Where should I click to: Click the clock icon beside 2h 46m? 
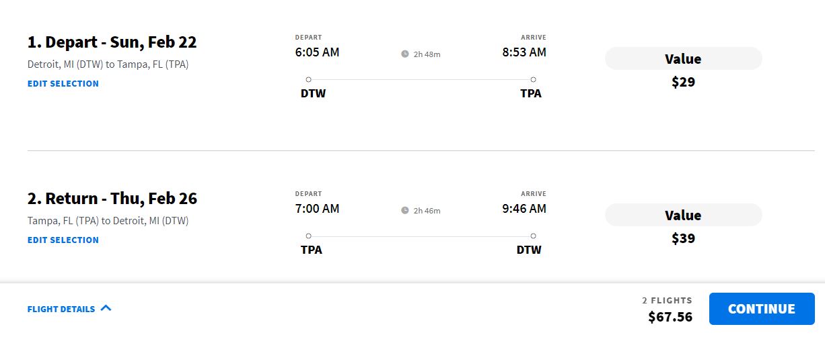[x=405, y=210]
